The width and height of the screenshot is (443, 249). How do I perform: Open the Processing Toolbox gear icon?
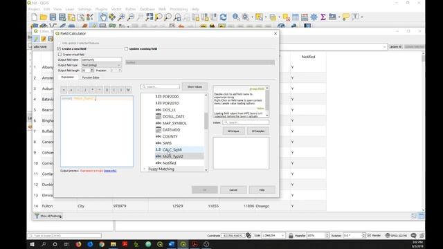click(314, 17)
